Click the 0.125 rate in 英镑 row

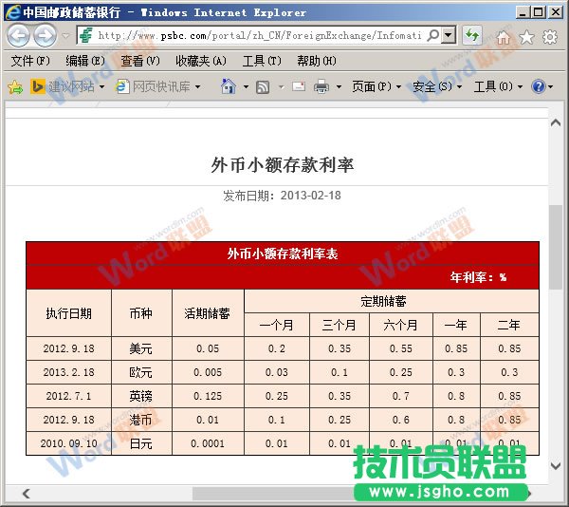[x=208, y=396]
